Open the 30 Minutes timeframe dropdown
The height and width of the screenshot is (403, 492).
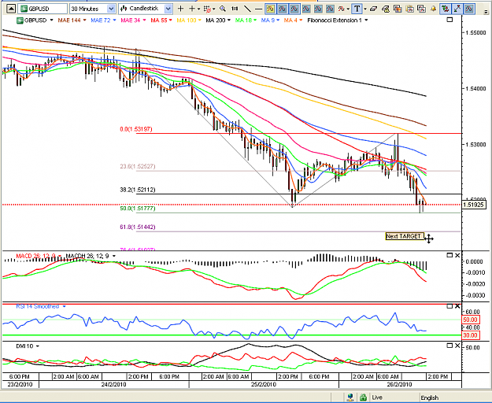pos(111,9)
